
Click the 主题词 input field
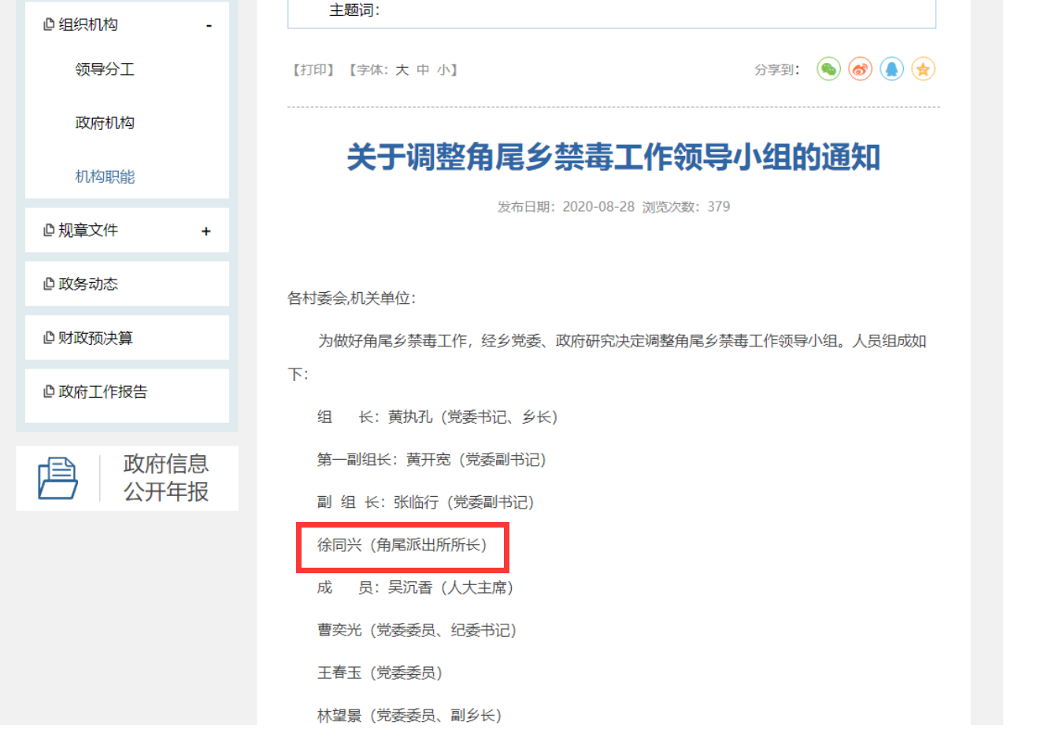pyautogui.click(x=551, y=12)
